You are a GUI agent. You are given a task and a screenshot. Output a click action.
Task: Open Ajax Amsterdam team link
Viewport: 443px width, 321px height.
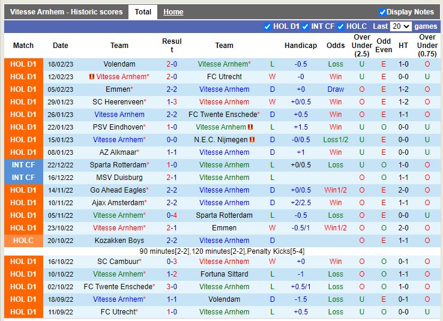point(118,203)
